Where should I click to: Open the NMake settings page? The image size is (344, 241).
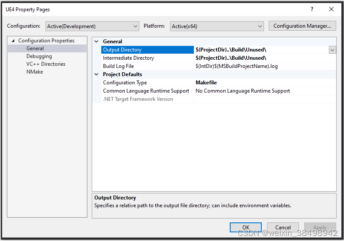click(35, 72)
